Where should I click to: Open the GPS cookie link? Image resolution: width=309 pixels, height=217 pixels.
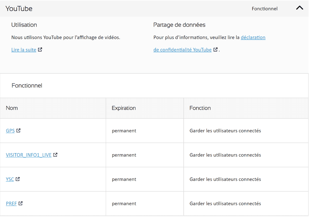coord(10,131)
